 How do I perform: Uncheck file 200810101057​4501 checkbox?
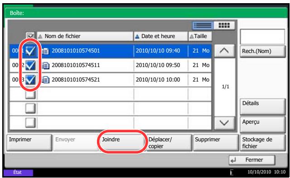30,51
